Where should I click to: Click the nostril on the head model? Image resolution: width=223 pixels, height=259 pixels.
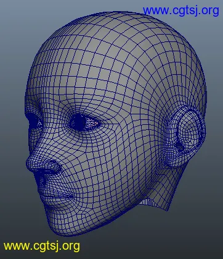pos(53,166)
